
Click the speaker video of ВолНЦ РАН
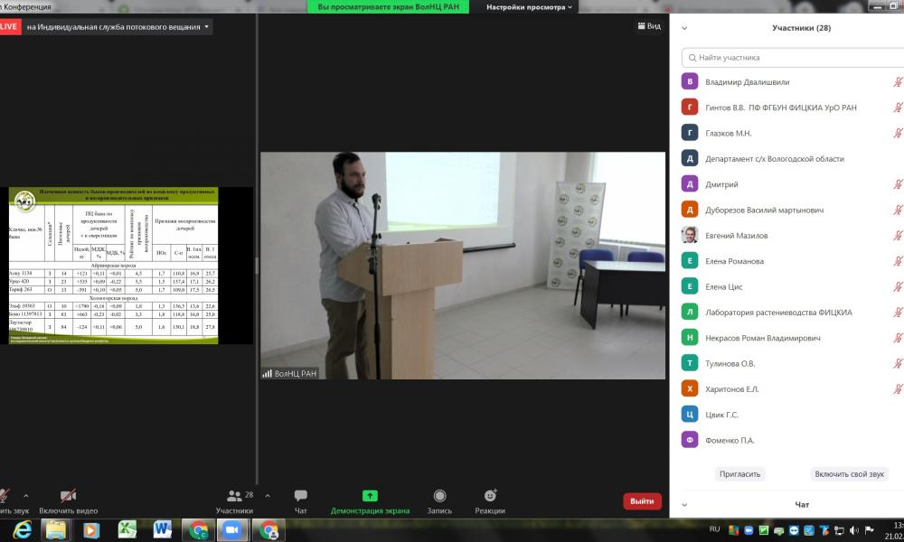click(x=462, y=266)
